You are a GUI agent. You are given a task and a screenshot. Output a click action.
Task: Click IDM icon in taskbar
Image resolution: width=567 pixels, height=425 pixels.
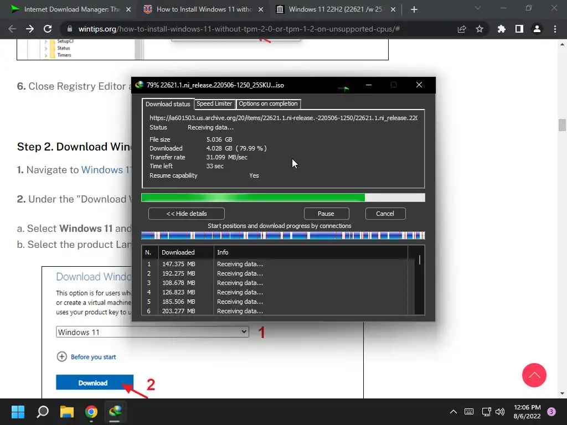(115, 412)
